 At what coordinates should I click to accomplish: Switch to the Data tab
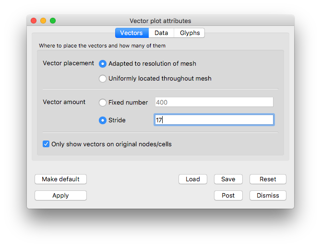(161, 33)
